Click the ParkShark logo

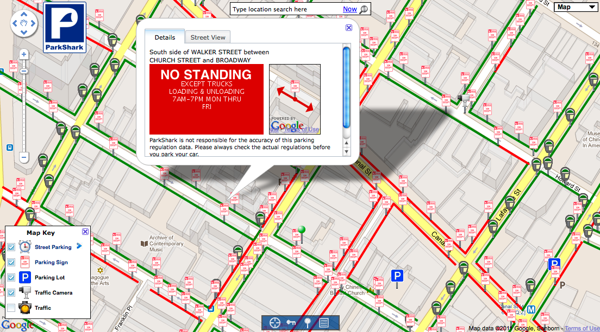click(65, 28)
